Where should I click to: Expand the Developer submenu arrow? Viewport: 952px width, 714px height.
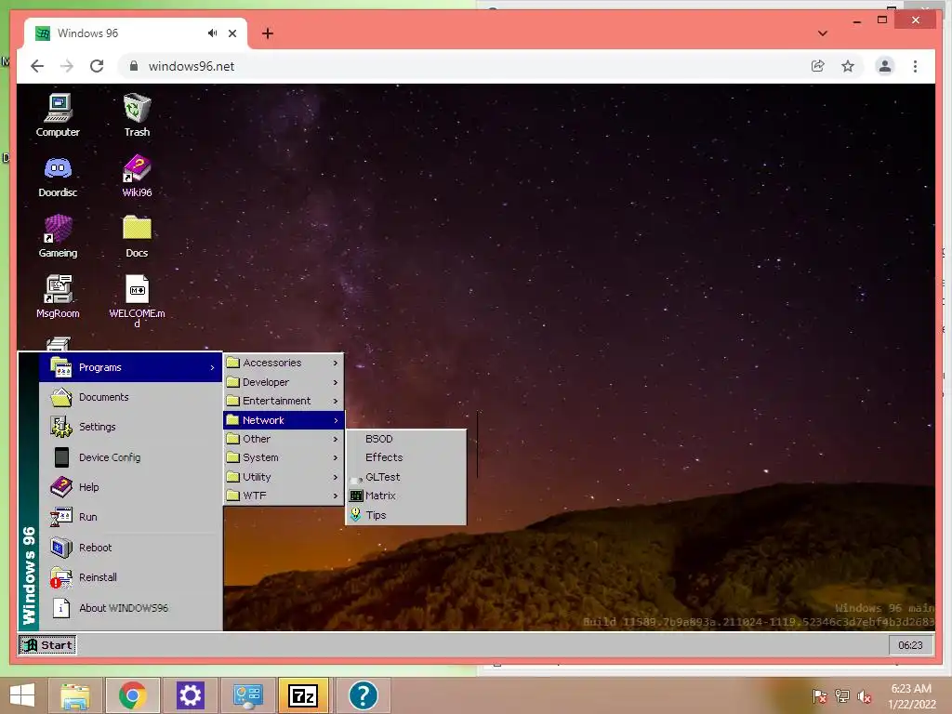point(335,382)
